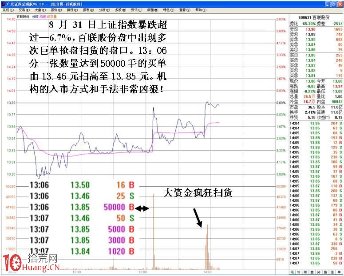Click the 内盘 98043 value
This screenshot has height=276, width=344.
click(337, 101)
